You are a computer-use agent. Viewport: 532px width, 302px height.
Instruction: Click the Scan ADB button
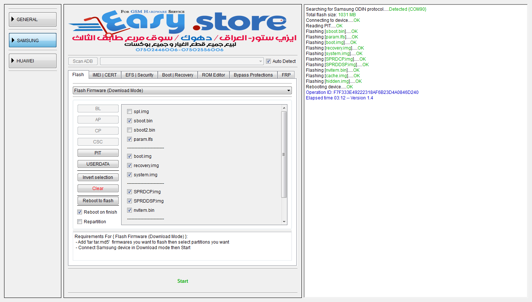[83, 61]
